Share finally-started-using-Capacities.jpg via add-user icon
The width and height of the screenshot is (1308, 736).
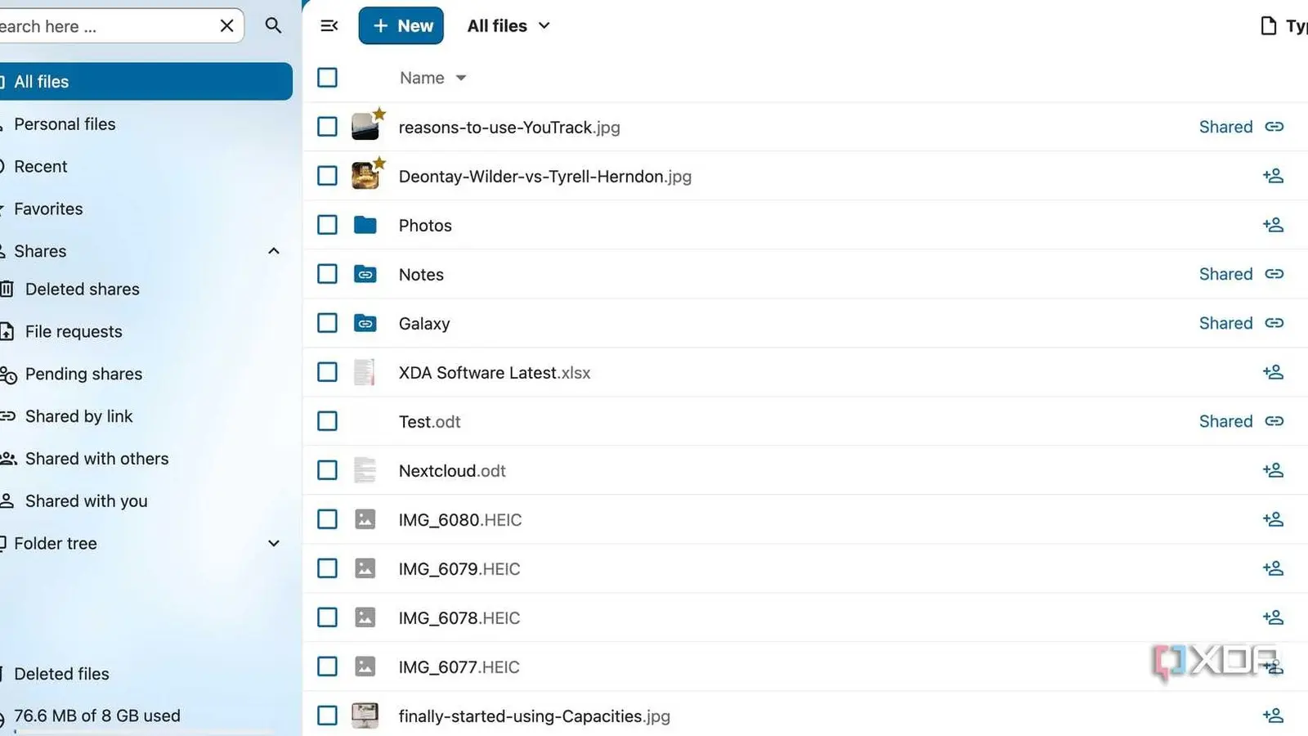(x=1273, y=716)
